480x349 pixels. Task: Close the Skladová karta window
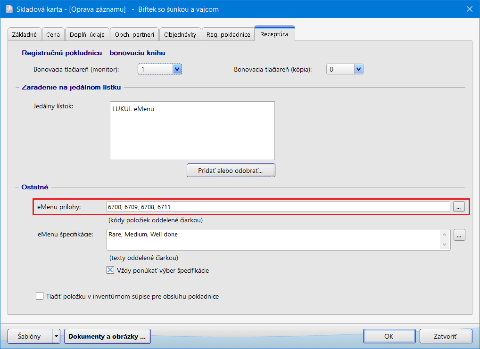[x=469, y=9]
